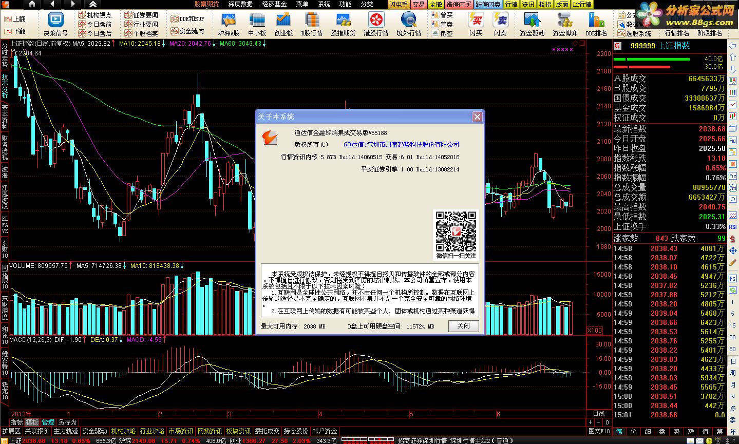Select the 另存为 bottom tab
739x444 pixels.
67,422
